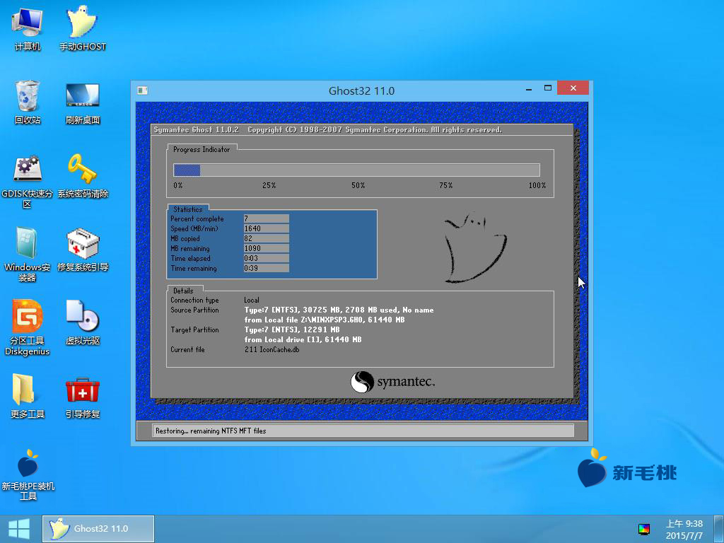The height and width of the screenshot is (543, 724).
Task: Click the Target Partition Type:7 NTFS 12291 MB line
Action: pyautogui.click(x=292, y=329)
